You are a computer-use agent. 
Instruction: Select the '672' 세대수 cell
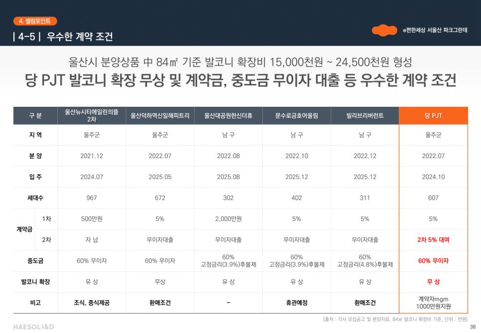[x=160, y=198]
